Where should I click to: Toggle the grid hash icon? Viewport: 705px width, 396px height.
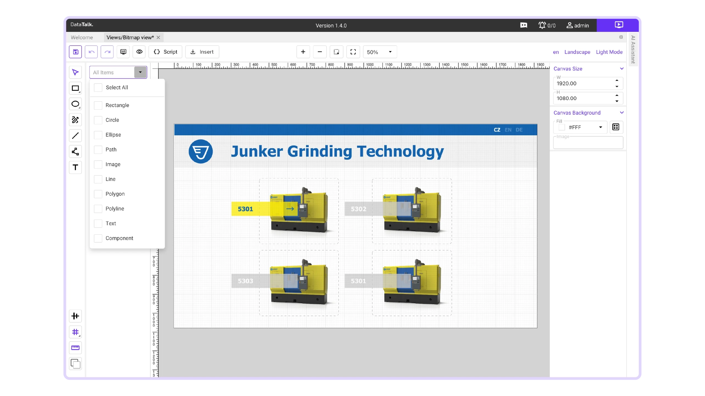75,332
